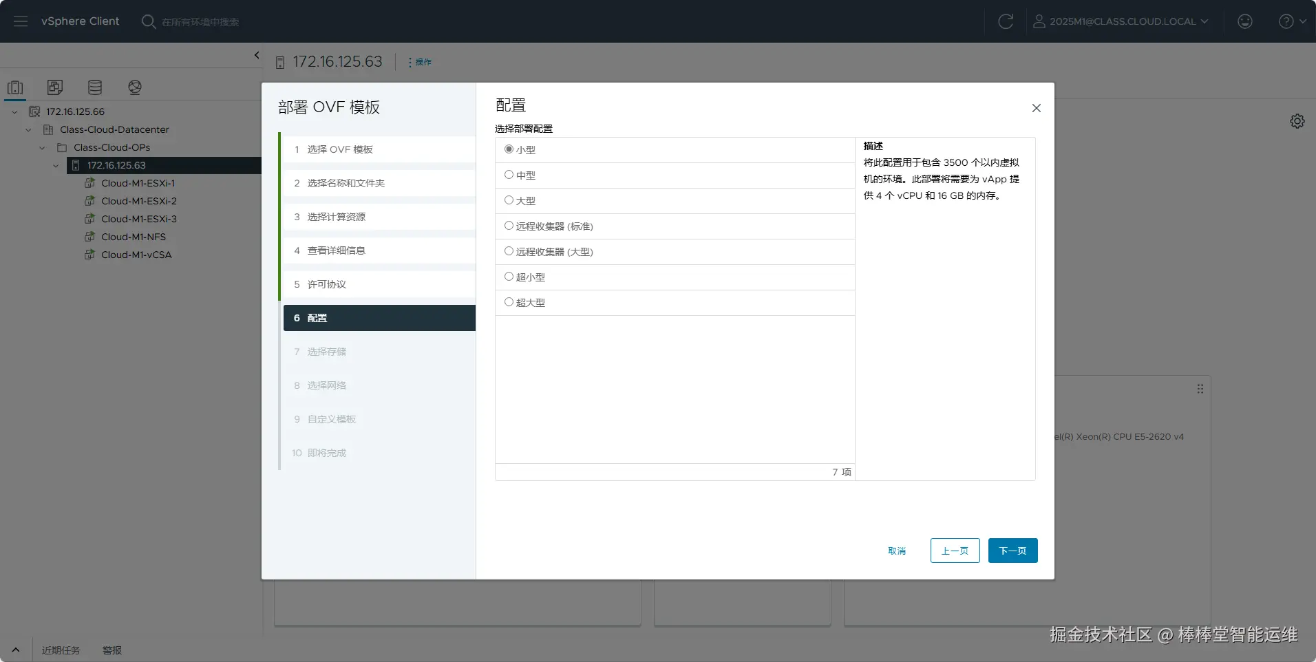Viewport: 1316px width, 662px height.
Task: Select the 超大型 deployment configuration
Action: pyautogui.click(x=509, y=302)
